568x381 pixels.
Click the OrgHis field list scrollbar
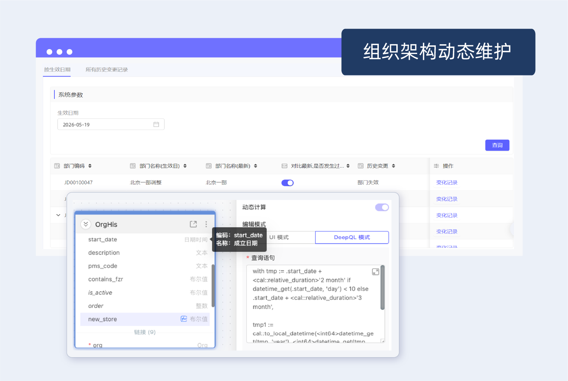(213, 285)
